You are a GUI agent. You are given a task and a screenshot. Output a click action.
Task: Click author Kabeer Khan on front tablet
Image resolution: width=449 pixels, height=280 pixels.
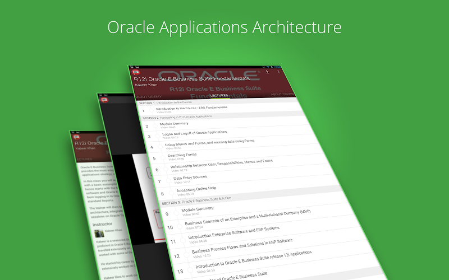[x=146, y=85]
